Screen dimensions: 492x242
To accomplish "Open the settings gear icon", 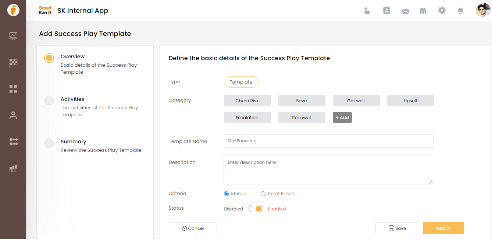I will [x=442, y=10].
